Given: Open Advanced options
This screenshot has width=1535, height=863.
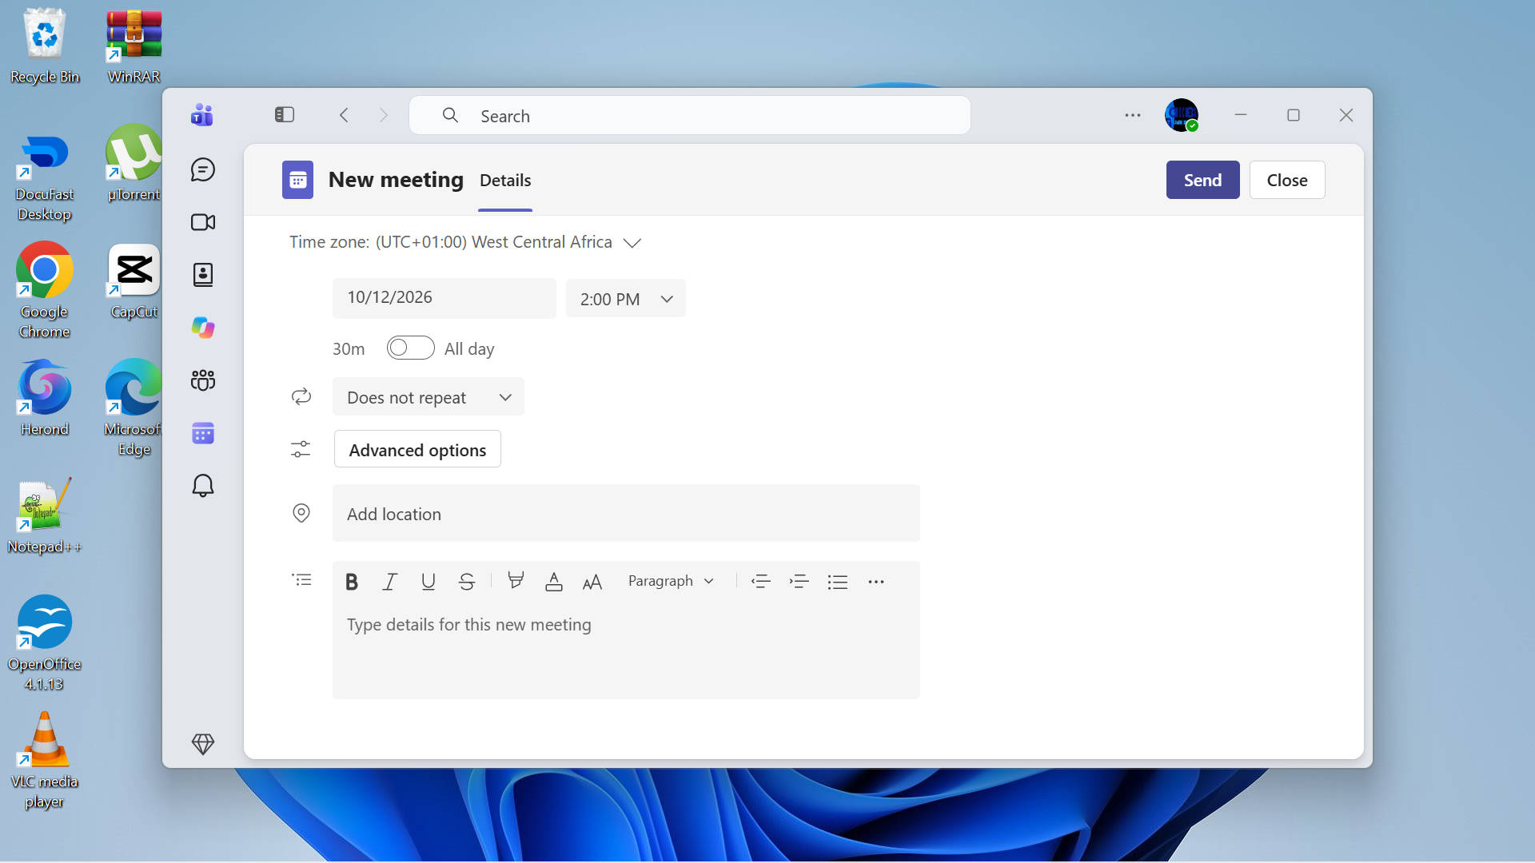Looking at the screenshot, I should click(417, 449).
